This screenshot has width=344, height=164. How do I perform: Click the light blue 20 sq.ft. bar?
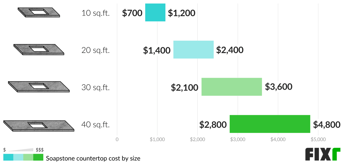(193, 50)
